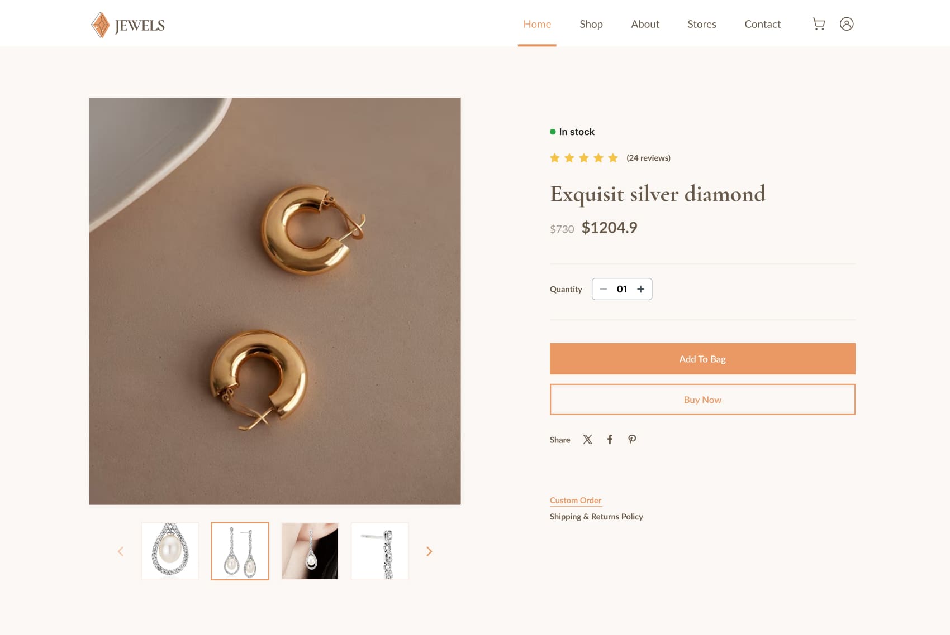The width and height of the screenshot is (950, 635).
Task: Click the Add To Bag button
Action: tap(702, 359)
